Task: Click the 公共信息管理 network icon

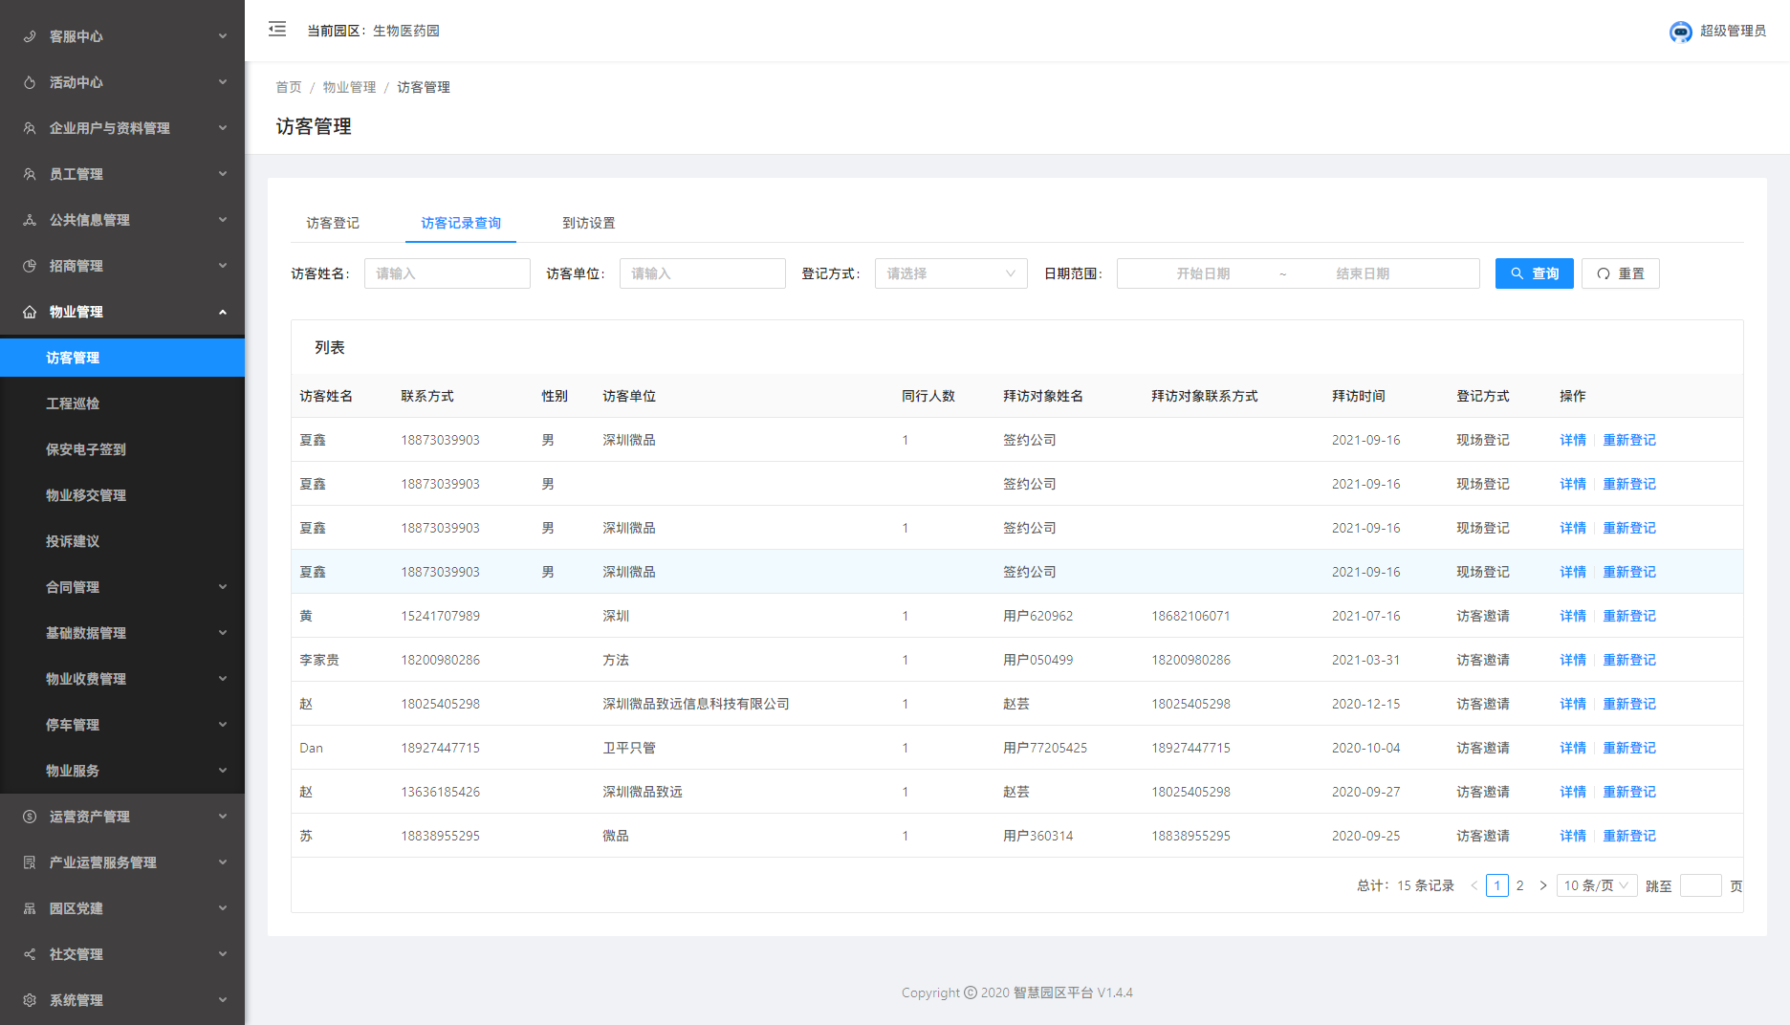Action: tap(30, 220)
